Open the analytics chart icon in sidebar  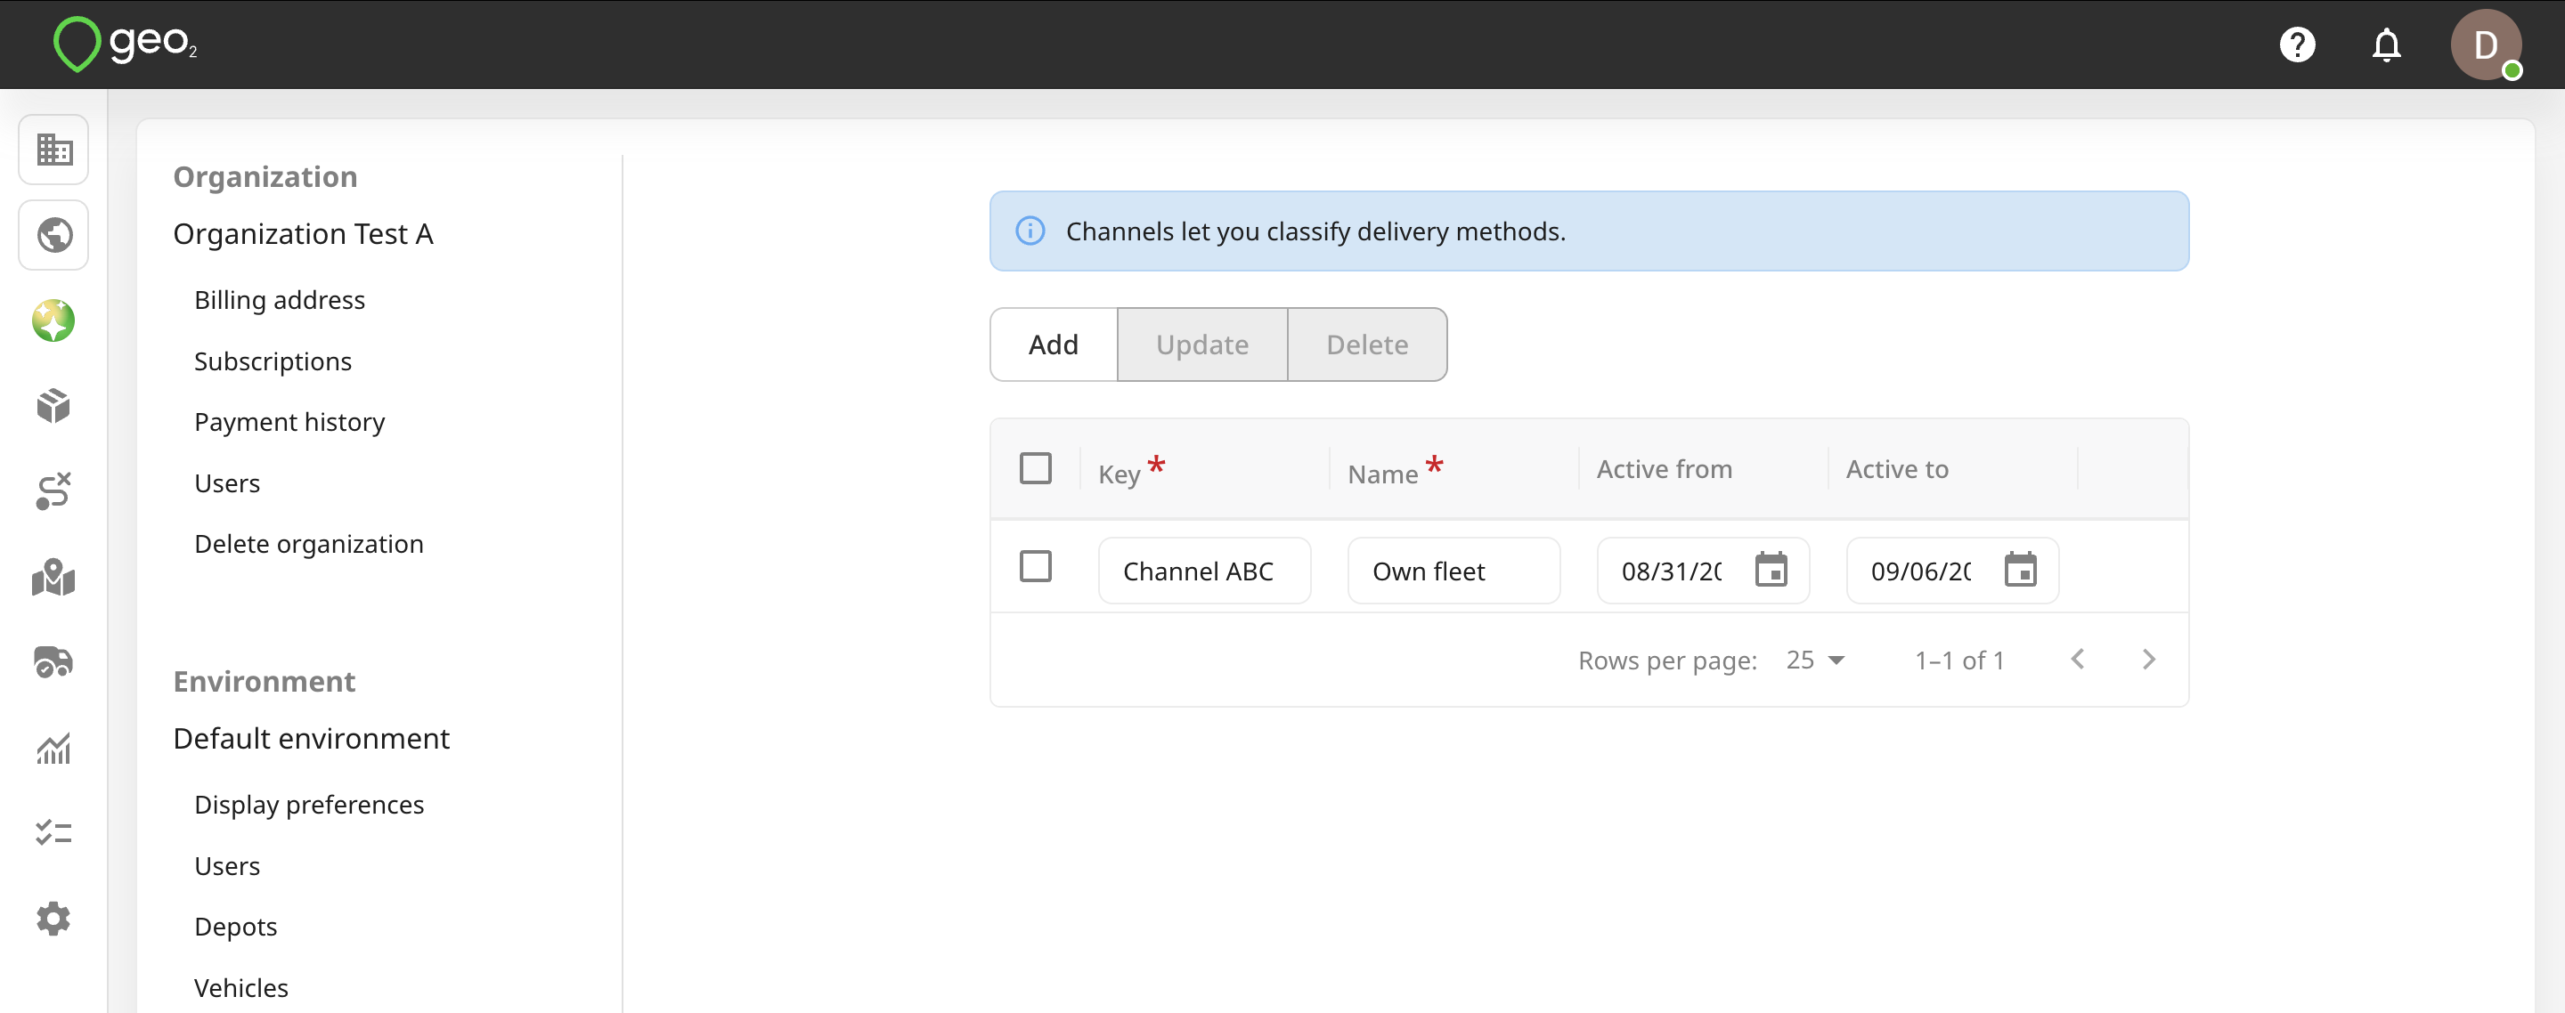(x=53, y=749)
